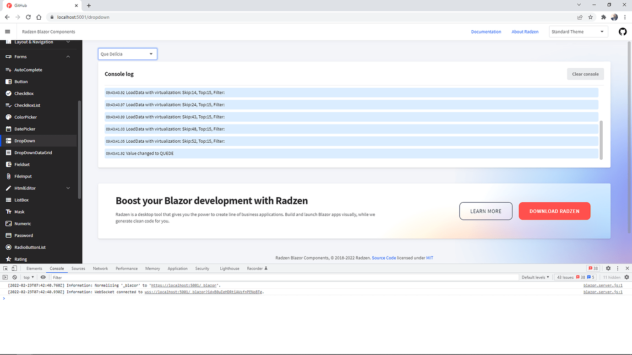Open the FileInput component page

23,176
